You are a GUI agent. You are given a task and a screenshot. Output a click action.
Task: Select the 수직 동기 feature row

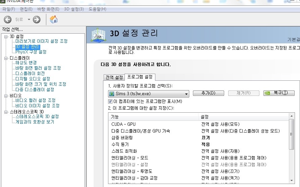coord(199,144)
